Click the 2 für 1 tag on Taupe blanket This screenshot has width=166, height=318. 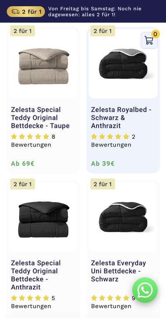pyautogui.click(x=23, y=31)
